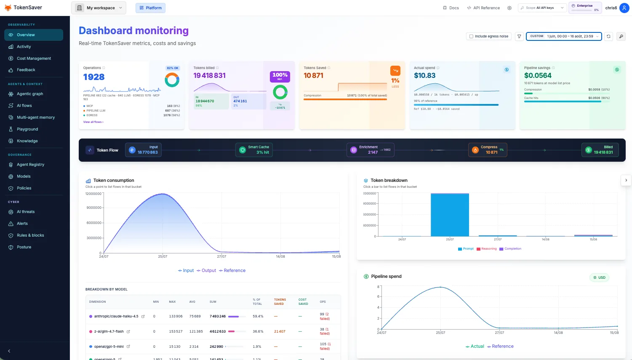Open the Docs link
Image resolution: width=632 pixels, height=360 pixels.
pyautogui.click(x=451, y=8)
